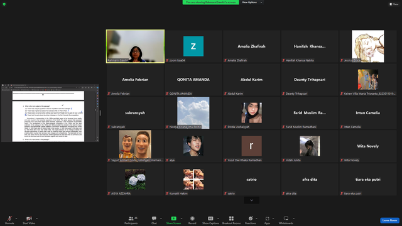
Task: Select alya's tile
Action: coord(193,146)
